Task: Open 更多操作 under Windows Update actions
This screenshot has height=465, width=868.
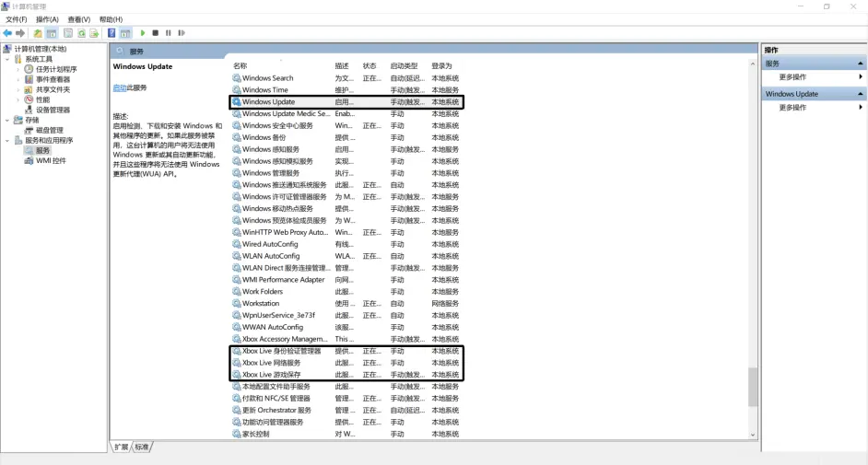Action: (x=792, y=107)
